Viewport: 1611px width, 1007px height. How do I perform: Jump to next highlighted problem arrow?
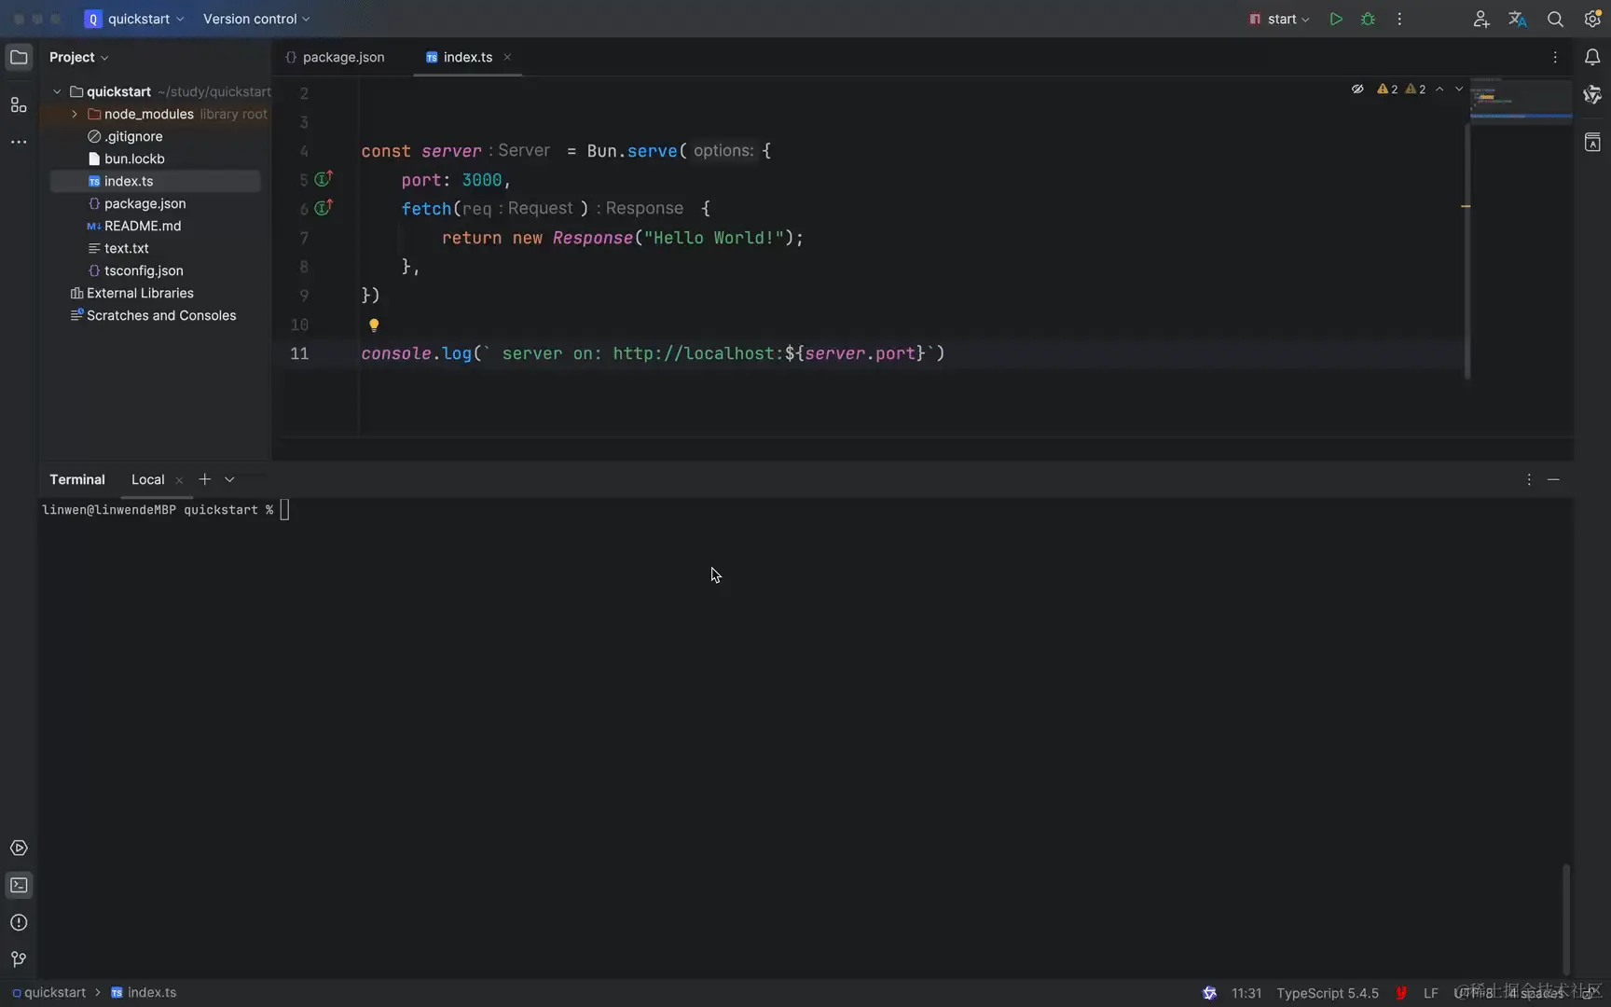coord(1459,90)
